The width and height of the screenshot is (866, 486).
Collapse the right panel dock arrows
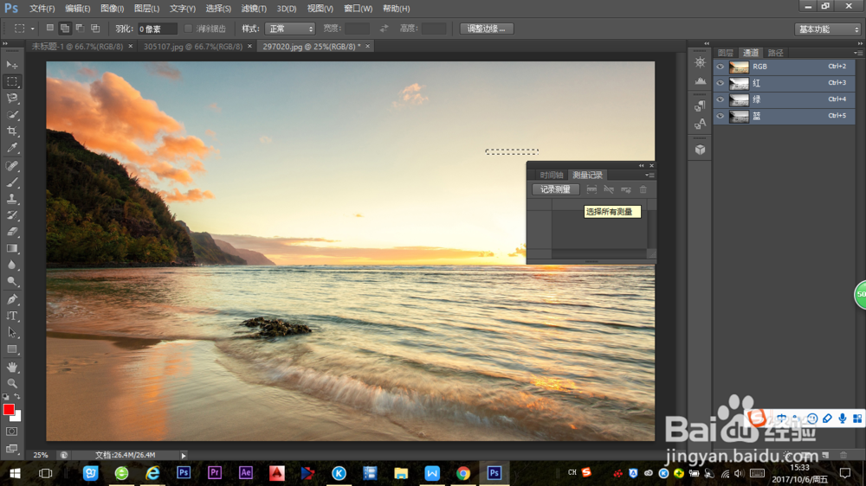coord(860,43)
